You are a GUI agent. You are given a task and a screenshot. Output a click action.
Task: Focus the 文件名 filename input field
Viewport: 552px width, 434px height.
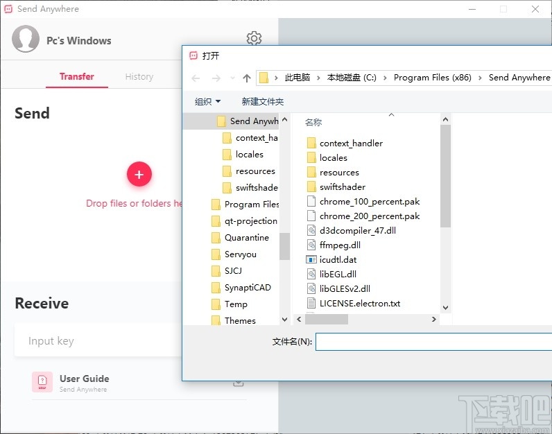point(433,342)
